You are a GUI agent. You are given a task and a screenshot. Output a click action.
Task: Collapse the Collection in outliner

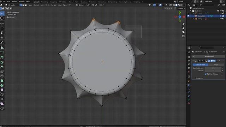click(191, 11)
